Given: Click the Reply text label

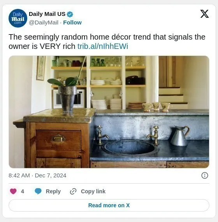Looking at the screenshot, I should pos(53,191).
